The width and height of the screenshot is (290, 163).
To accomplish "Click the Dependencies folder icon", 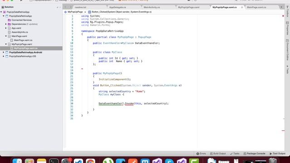I will 9,24.
